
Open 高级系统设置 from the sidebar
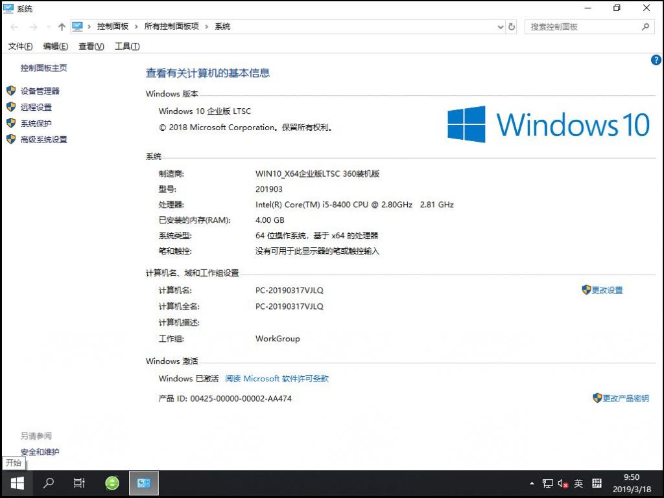point(44,139)
